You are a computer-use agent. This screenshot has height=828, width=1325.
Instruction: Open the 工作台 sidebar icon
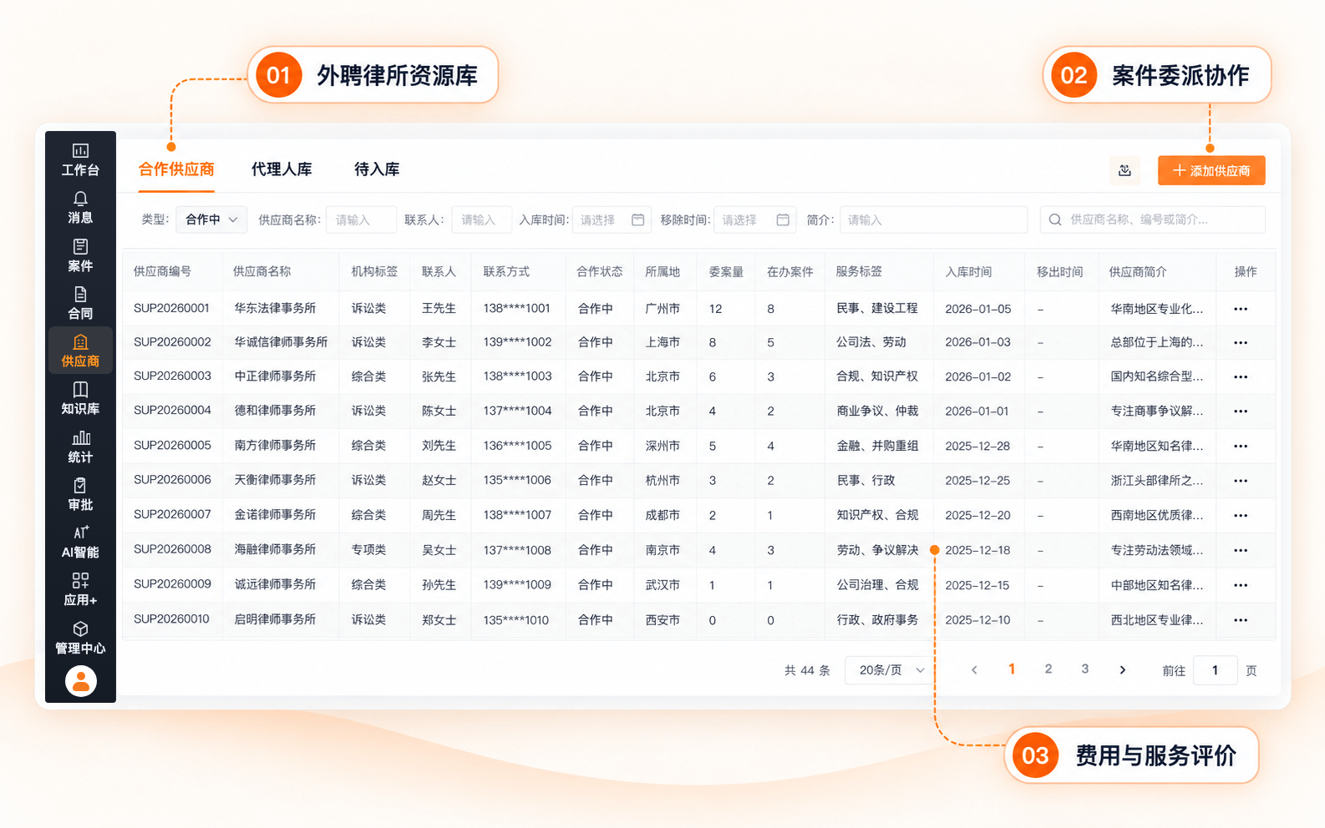pos(80,159)
